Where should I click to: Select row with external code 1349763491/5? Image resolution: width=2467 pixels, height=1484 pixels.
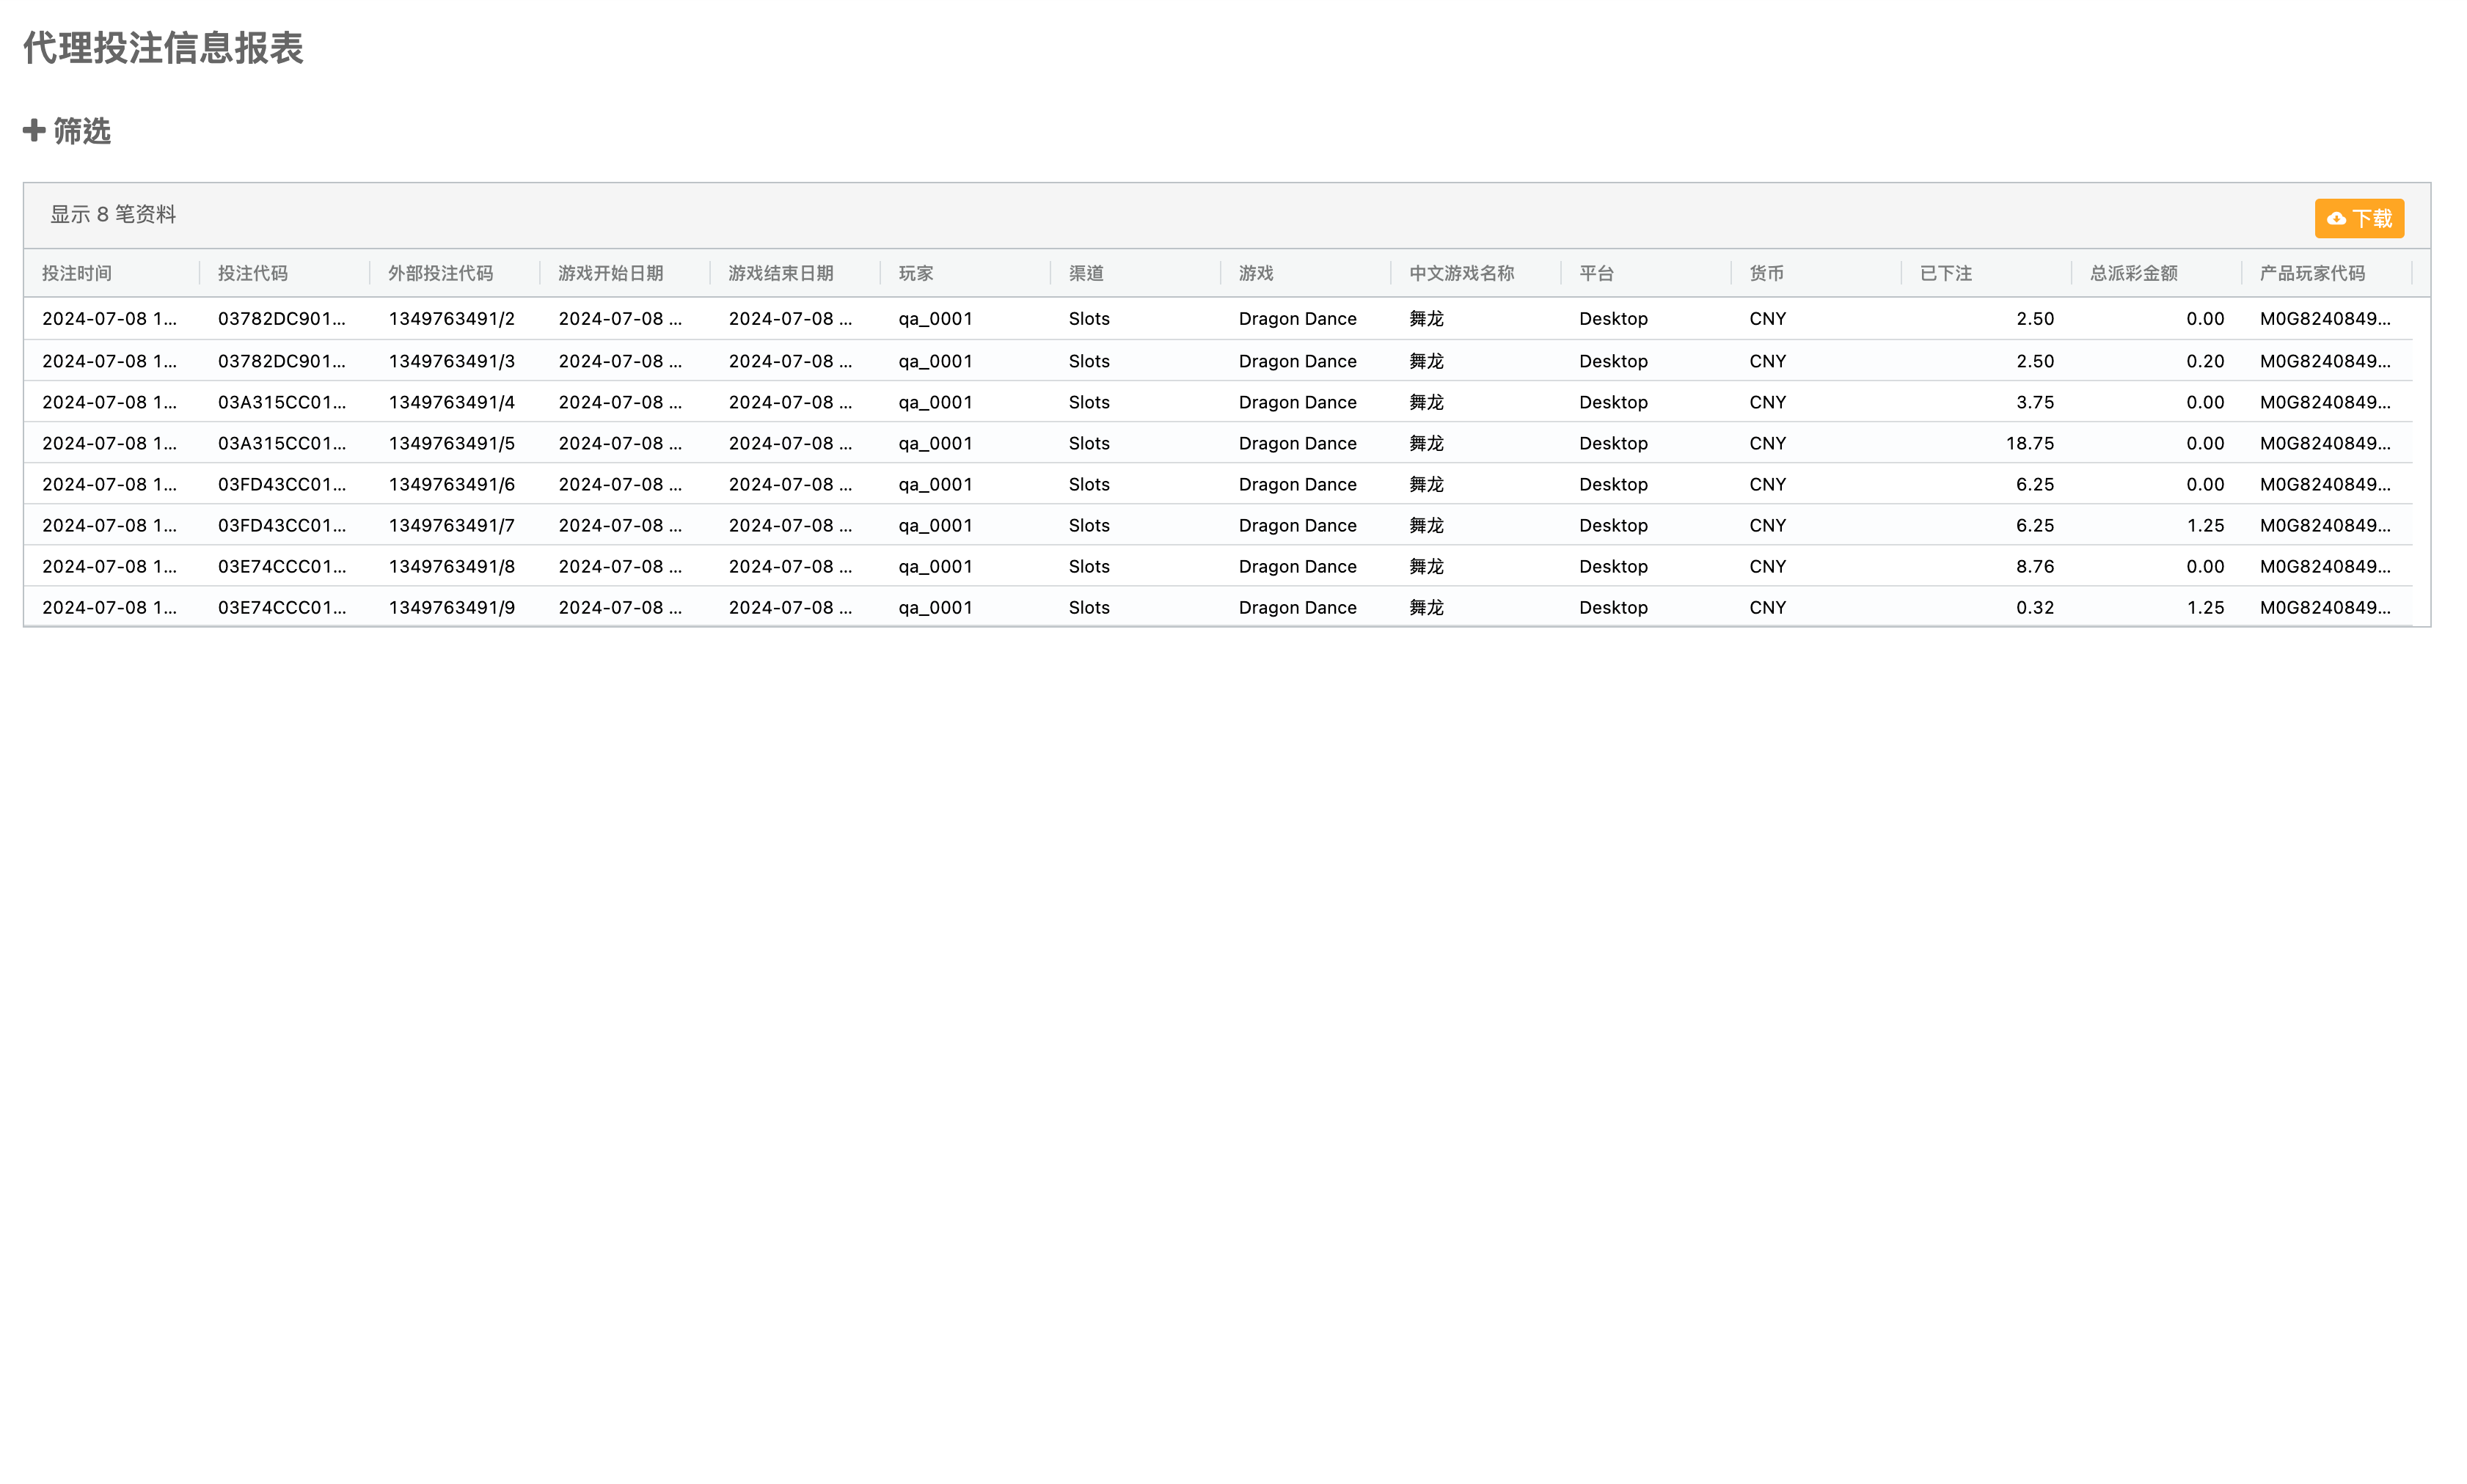[451, 443]
